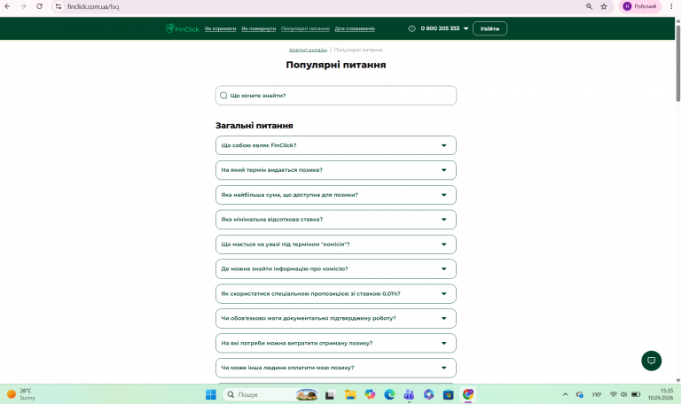681x404 pixels.
Task: Open 'Як повернути' nav link
Action: [258, 28]
